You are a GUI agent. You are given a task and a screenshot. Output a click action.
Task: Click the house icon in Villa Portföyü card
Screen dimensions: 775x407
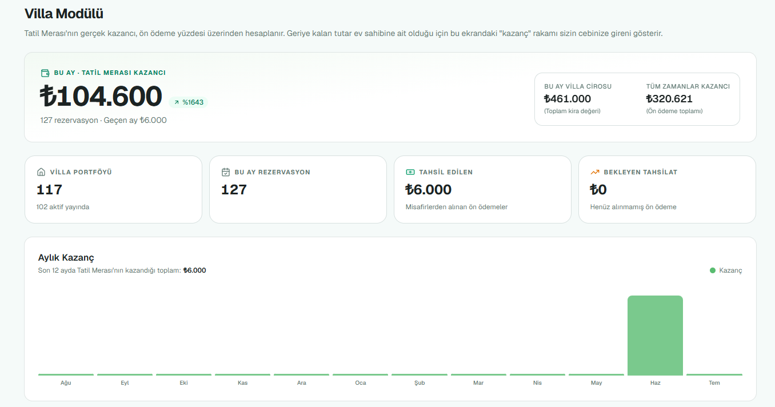coord(41,172)
